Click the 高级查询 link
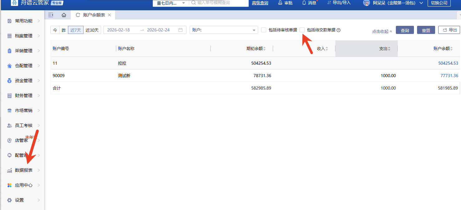Viewport: 461px width, 210px height. click(260, 3)
